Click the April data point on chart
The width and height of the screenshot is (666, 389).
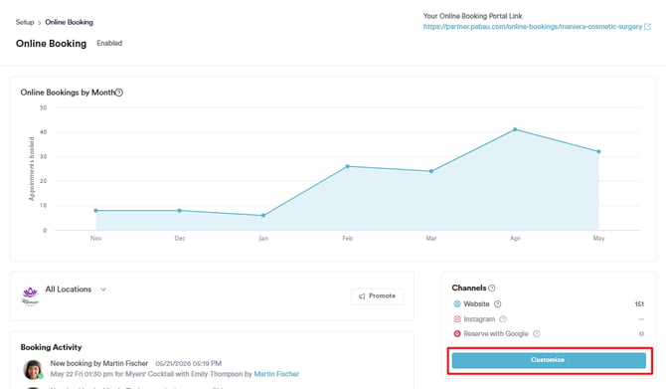point(515,129)
